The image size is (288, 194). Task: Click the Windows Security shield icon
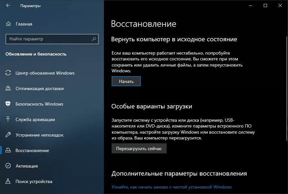(x=8, y=104)
